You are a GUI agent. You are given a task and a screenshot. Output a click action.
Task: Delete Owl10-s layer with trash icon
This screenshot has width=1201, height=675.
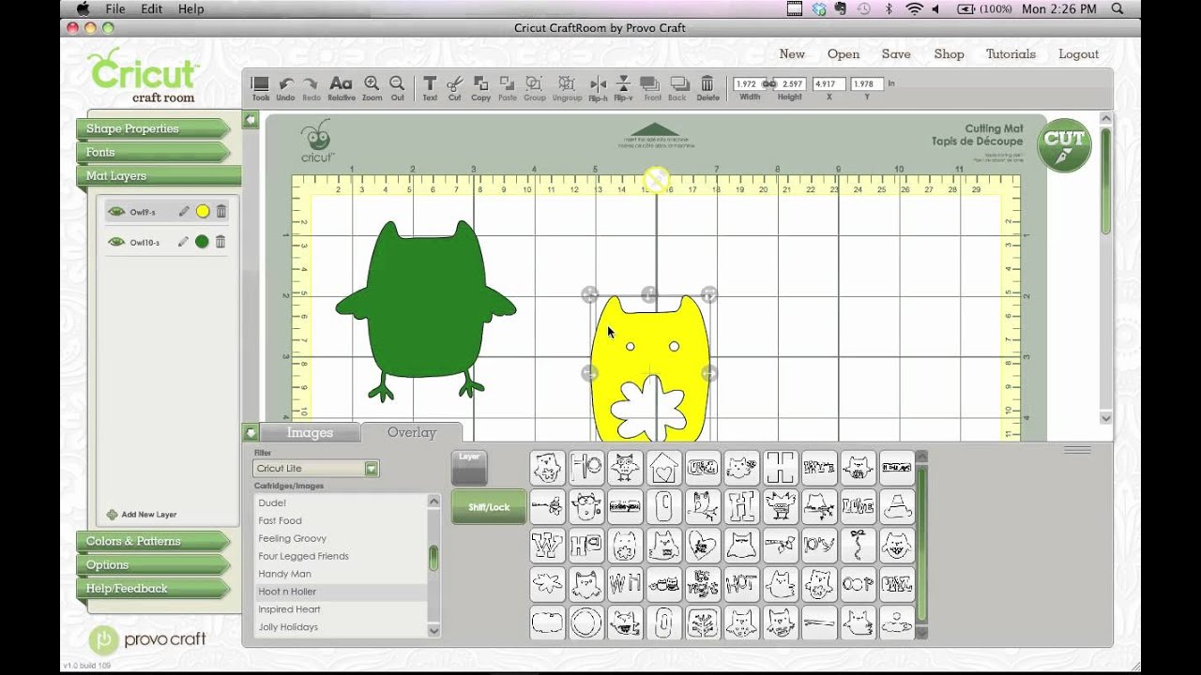(220, 242)
